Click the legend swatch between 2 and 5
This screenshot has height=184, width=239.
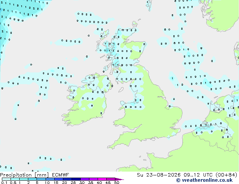tap(32, 179)
